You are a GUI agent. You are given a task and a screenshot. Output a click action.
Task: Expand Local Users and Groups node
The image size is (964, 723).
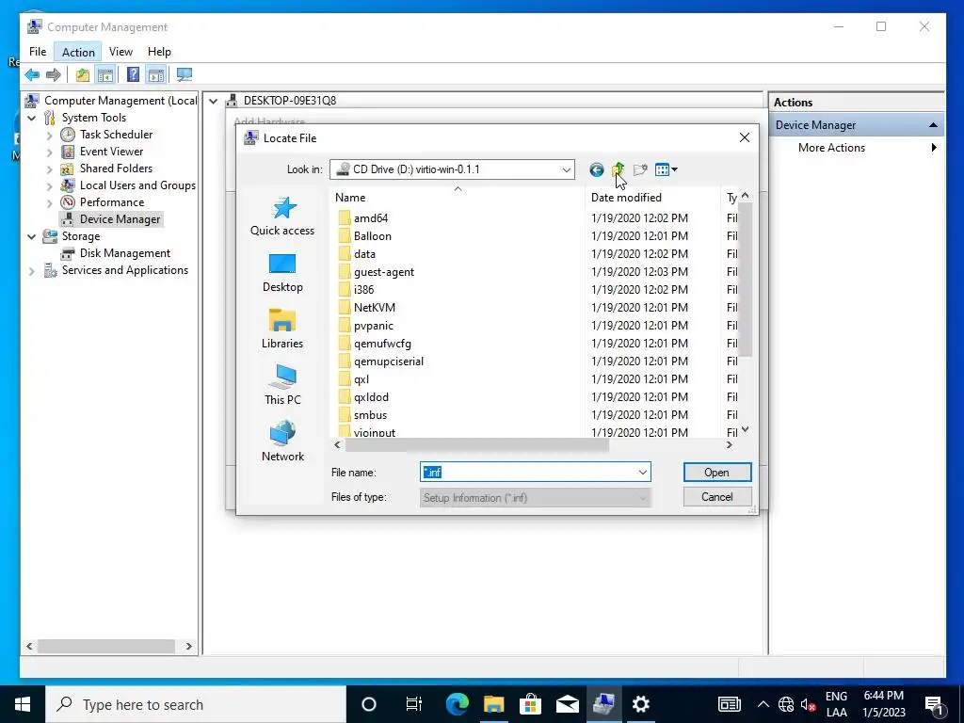50,185
